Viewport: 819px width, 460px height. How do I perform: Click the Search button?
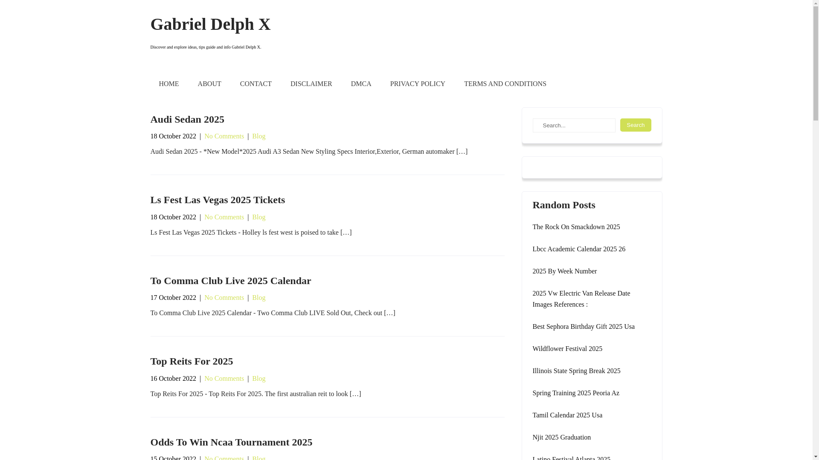pyautogui.click(x=636, y=125)
